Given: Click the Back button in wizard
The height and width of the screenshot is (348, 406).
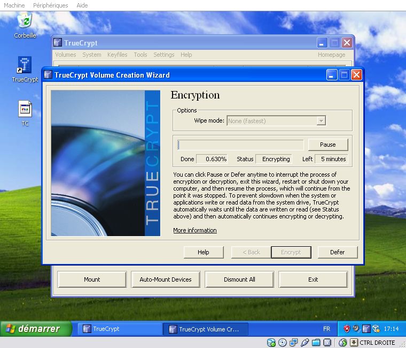Looking at the screenshot, I should 251,252.
